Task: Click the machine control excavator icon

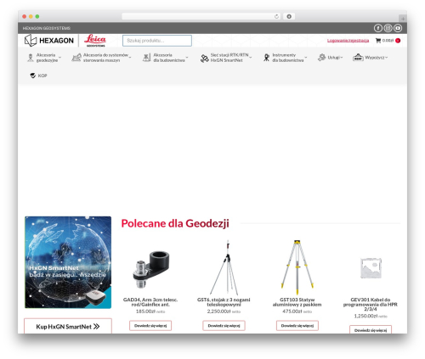Action: [76, 58]
